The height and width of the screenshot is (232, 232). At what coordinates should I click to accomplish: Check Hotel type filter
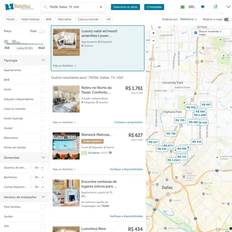43,90
